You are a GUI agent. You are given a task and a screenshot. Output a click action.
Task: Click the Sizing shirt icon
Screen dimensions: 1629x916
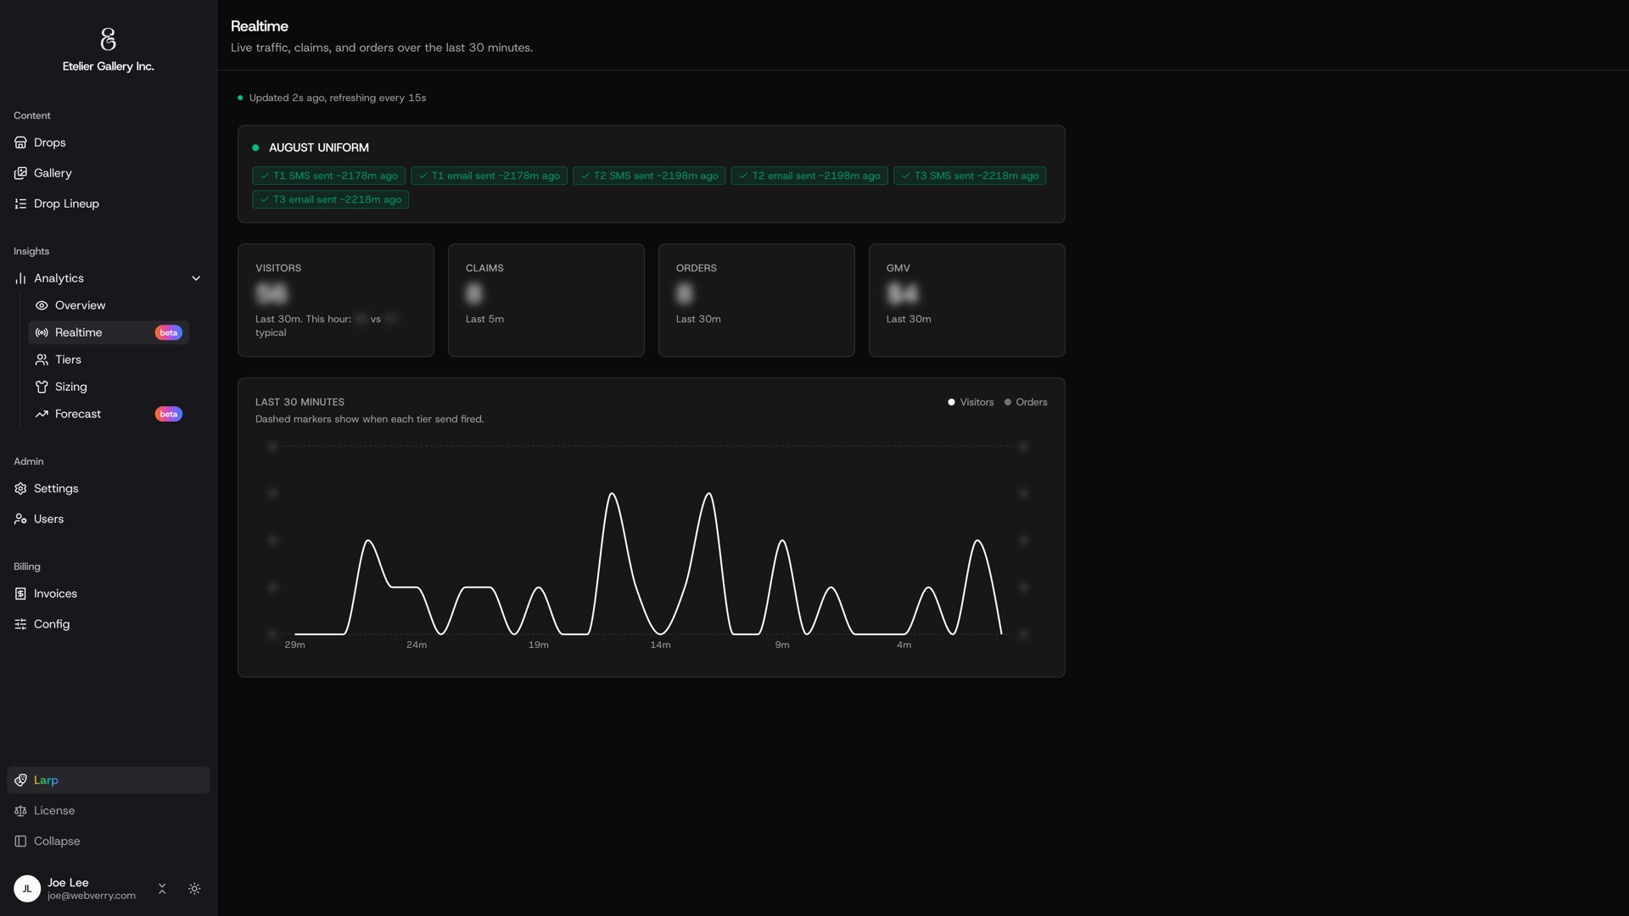(42, 387)
